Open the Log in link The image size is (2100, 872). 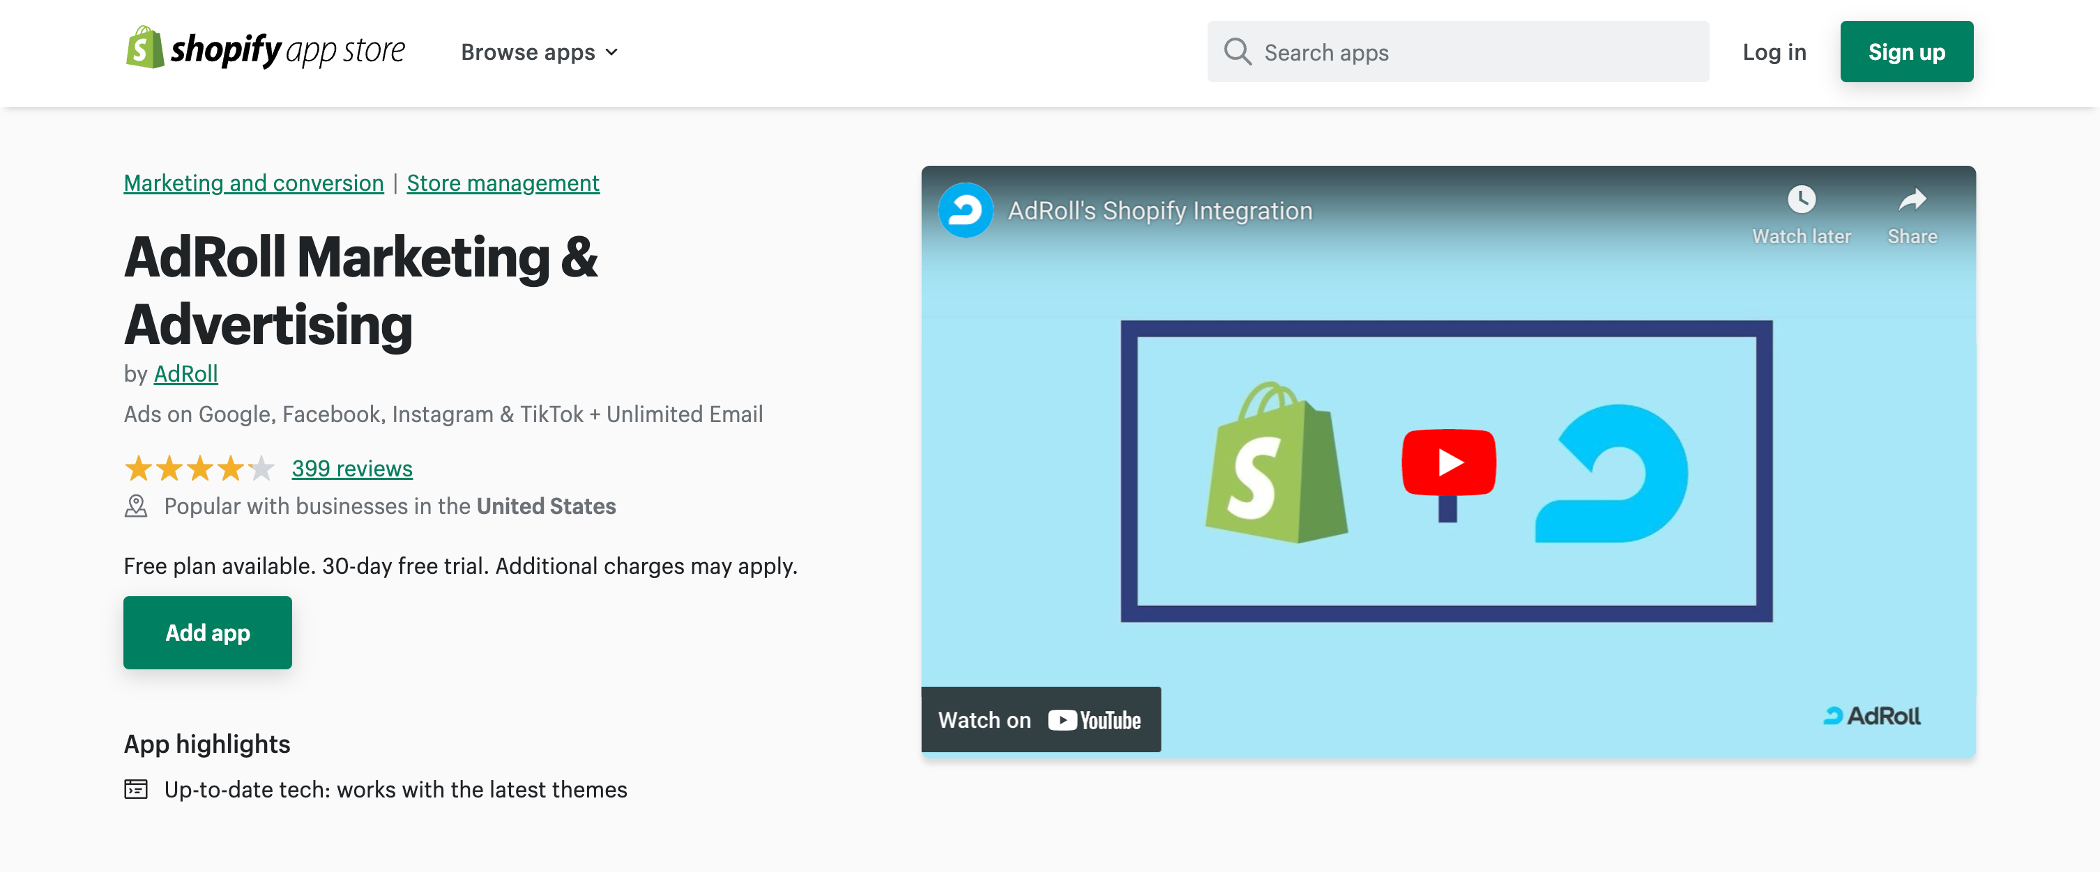coord(1774,52)
